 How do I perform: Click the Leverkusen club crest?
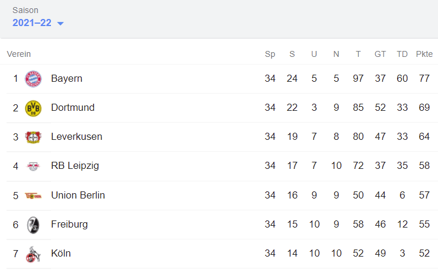[33, 137]
